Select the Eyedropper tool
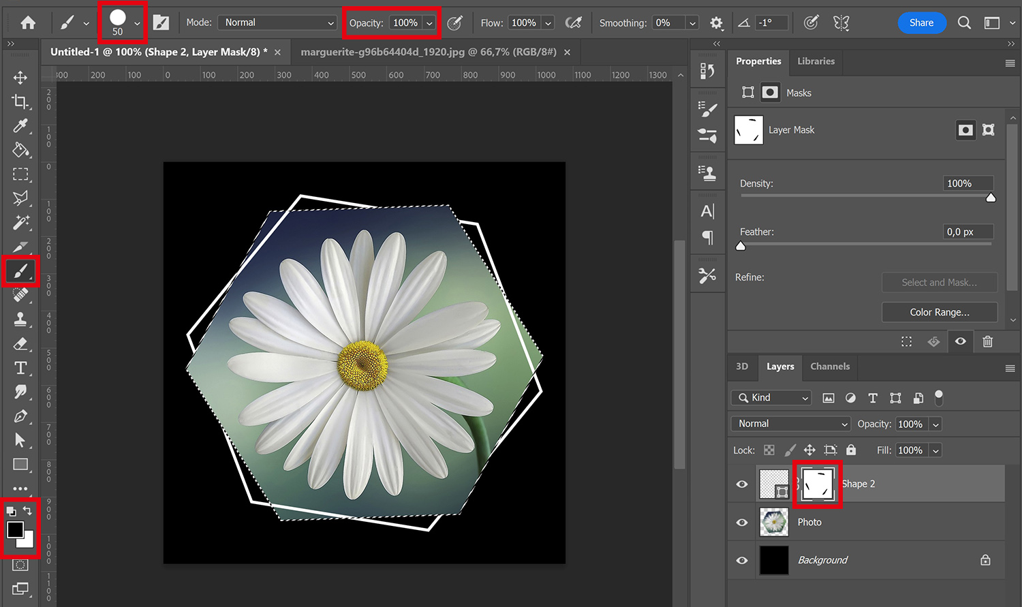Screen dimensions: 1022x607 click(20, 125)
